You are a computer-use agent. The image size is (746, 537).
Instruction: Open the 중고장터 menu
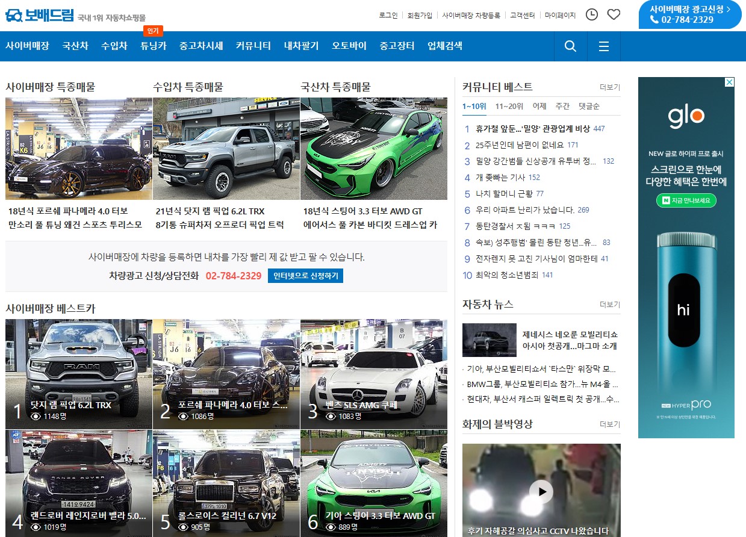397,46
